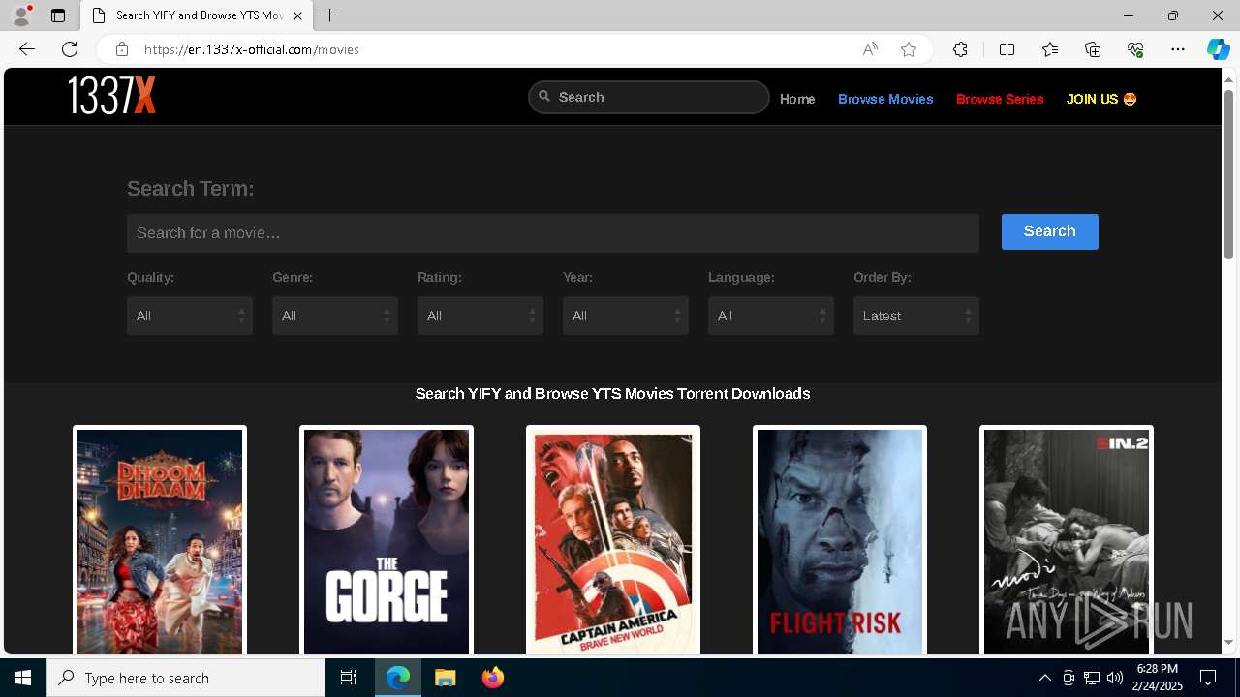
Task: Click the page vertical scrollbar thumb
Action: (1229, 173)
